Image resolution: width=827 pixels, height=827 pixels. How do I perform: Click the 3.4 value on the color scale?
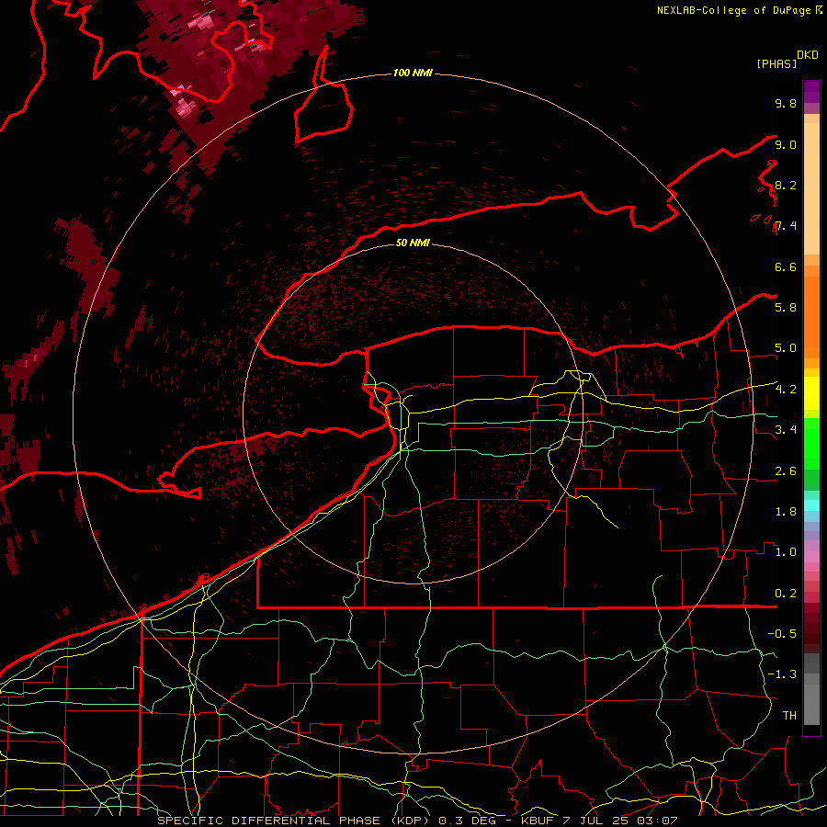[x=786, y=429]
